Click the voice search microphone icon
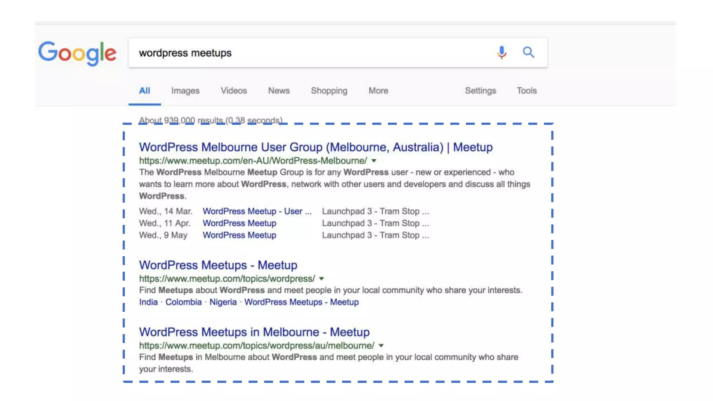Screen dimensions: 713x401 point(501,53)
